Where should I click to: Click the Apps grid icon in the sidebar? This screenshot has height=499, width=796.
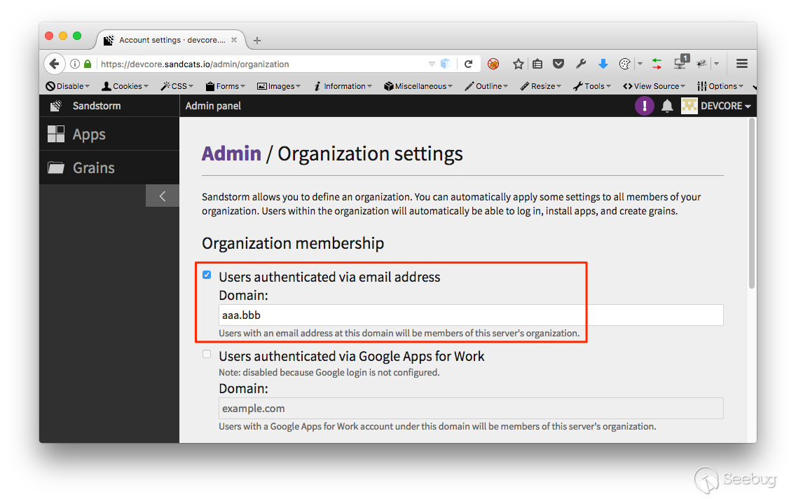pos(56,134)
